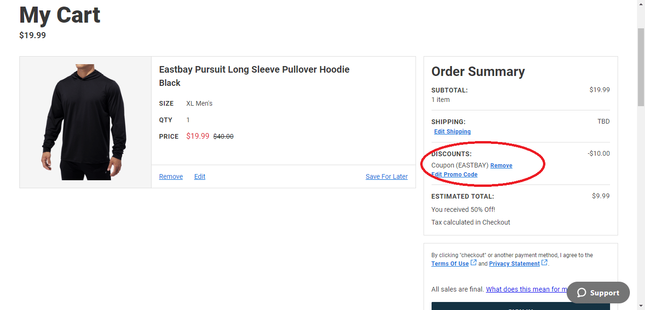Click the scrollbar up arrow
Image resolution: width=645 pixels, height=310 pixels.
(641, 4)
